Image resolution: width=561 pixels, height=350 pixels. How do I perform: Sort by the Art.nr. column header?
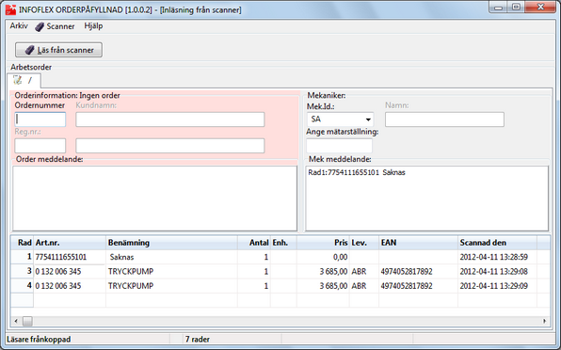click(70, 243)
